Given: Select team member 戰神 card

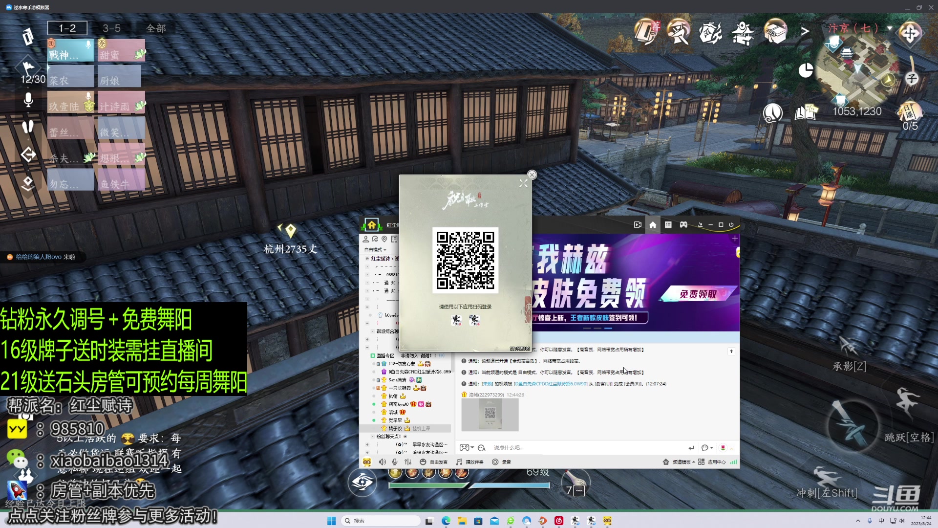Looking at the screenshot, I should tap(71, 50).
